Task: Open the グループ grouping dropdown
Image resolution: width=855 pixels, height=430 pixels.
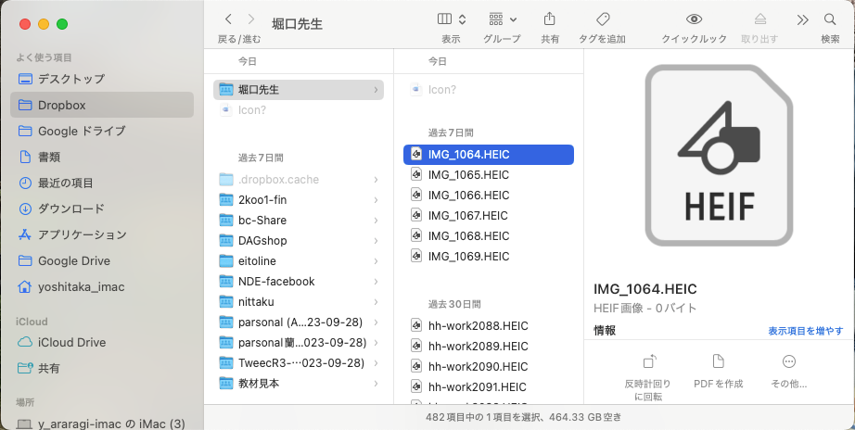Action: 503,19
